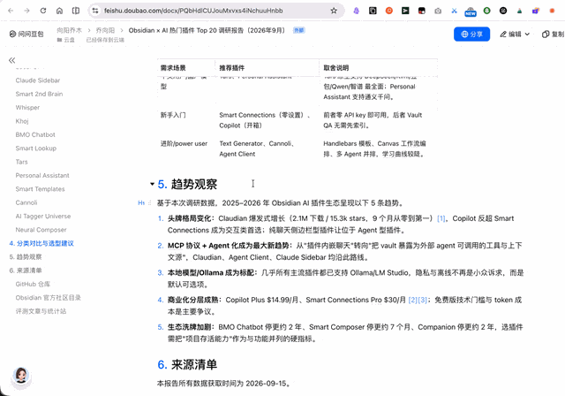Reload the page with the refresh icon
565x396 pixels.
(43, 11)
